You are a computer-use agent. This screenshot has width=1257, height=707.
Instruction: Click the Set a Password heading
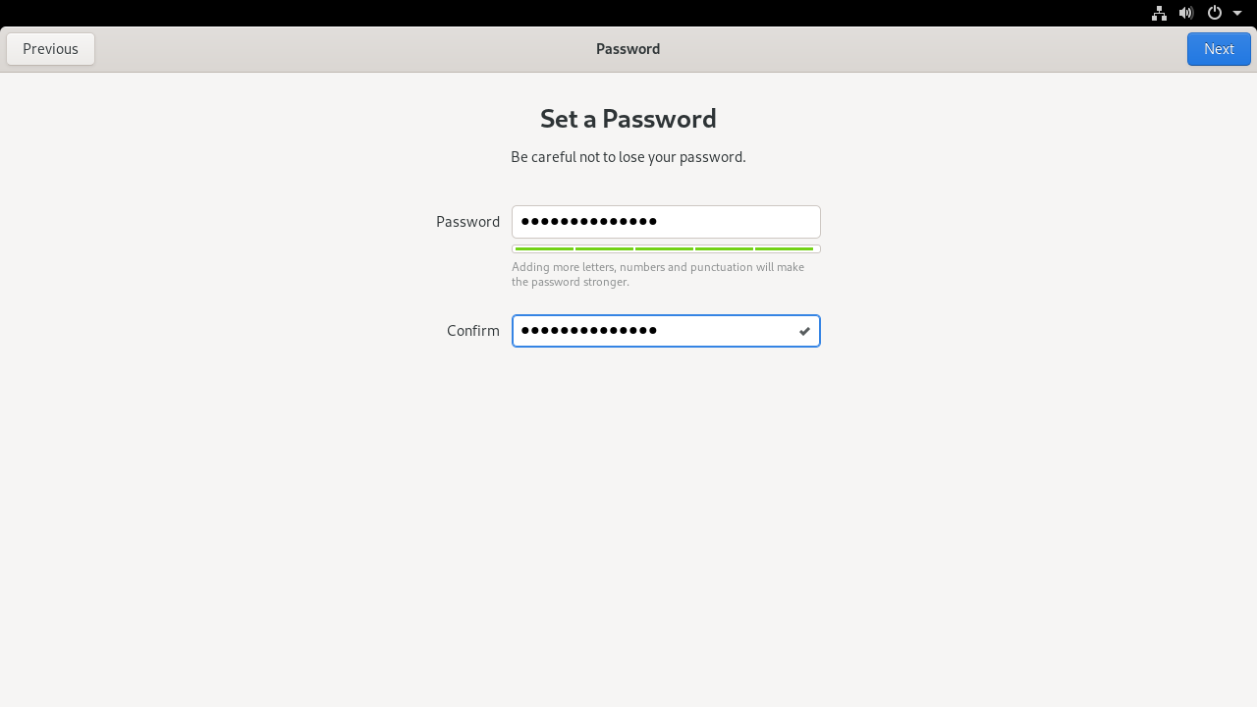(628, 119)
